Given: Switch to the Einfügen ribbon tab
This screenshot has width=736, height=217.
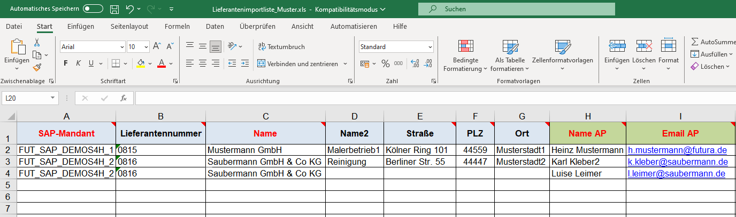Looking at the screenshot, I should pyautogui.click(x=81, y=26).
